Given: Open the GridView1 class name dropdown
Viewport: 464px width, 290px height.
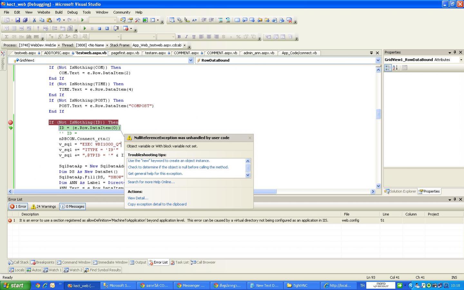Looking at the screenshot, I should pos(190,60).
